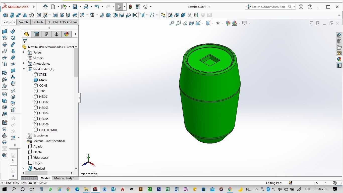Create a new document

53,7
